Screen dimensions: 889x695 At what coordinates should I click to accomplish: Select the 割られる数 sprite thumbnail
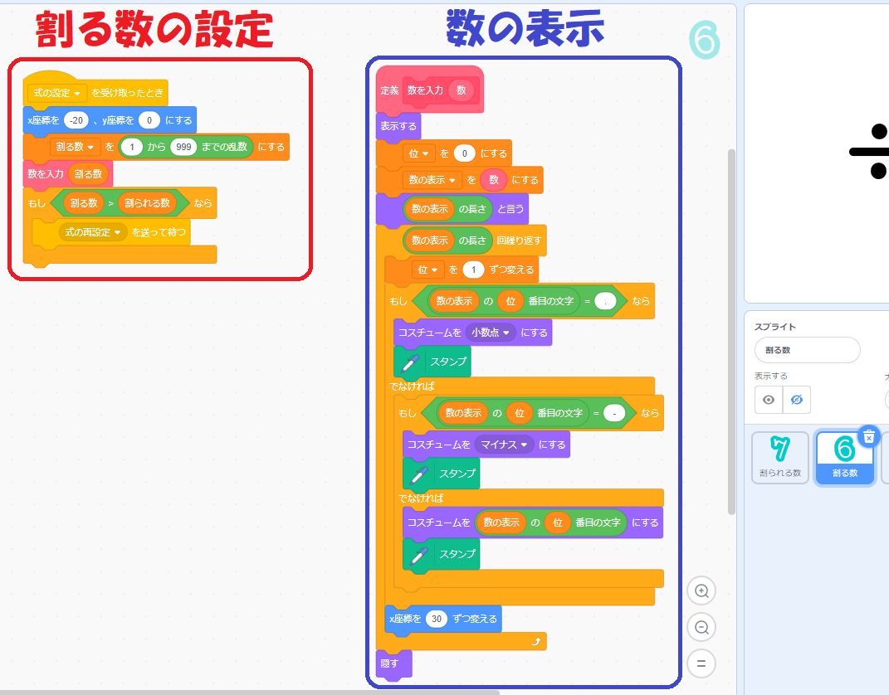779,457
